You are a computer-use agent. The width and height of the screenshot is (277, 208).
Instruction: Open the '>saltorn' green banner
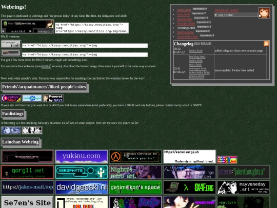244,202
